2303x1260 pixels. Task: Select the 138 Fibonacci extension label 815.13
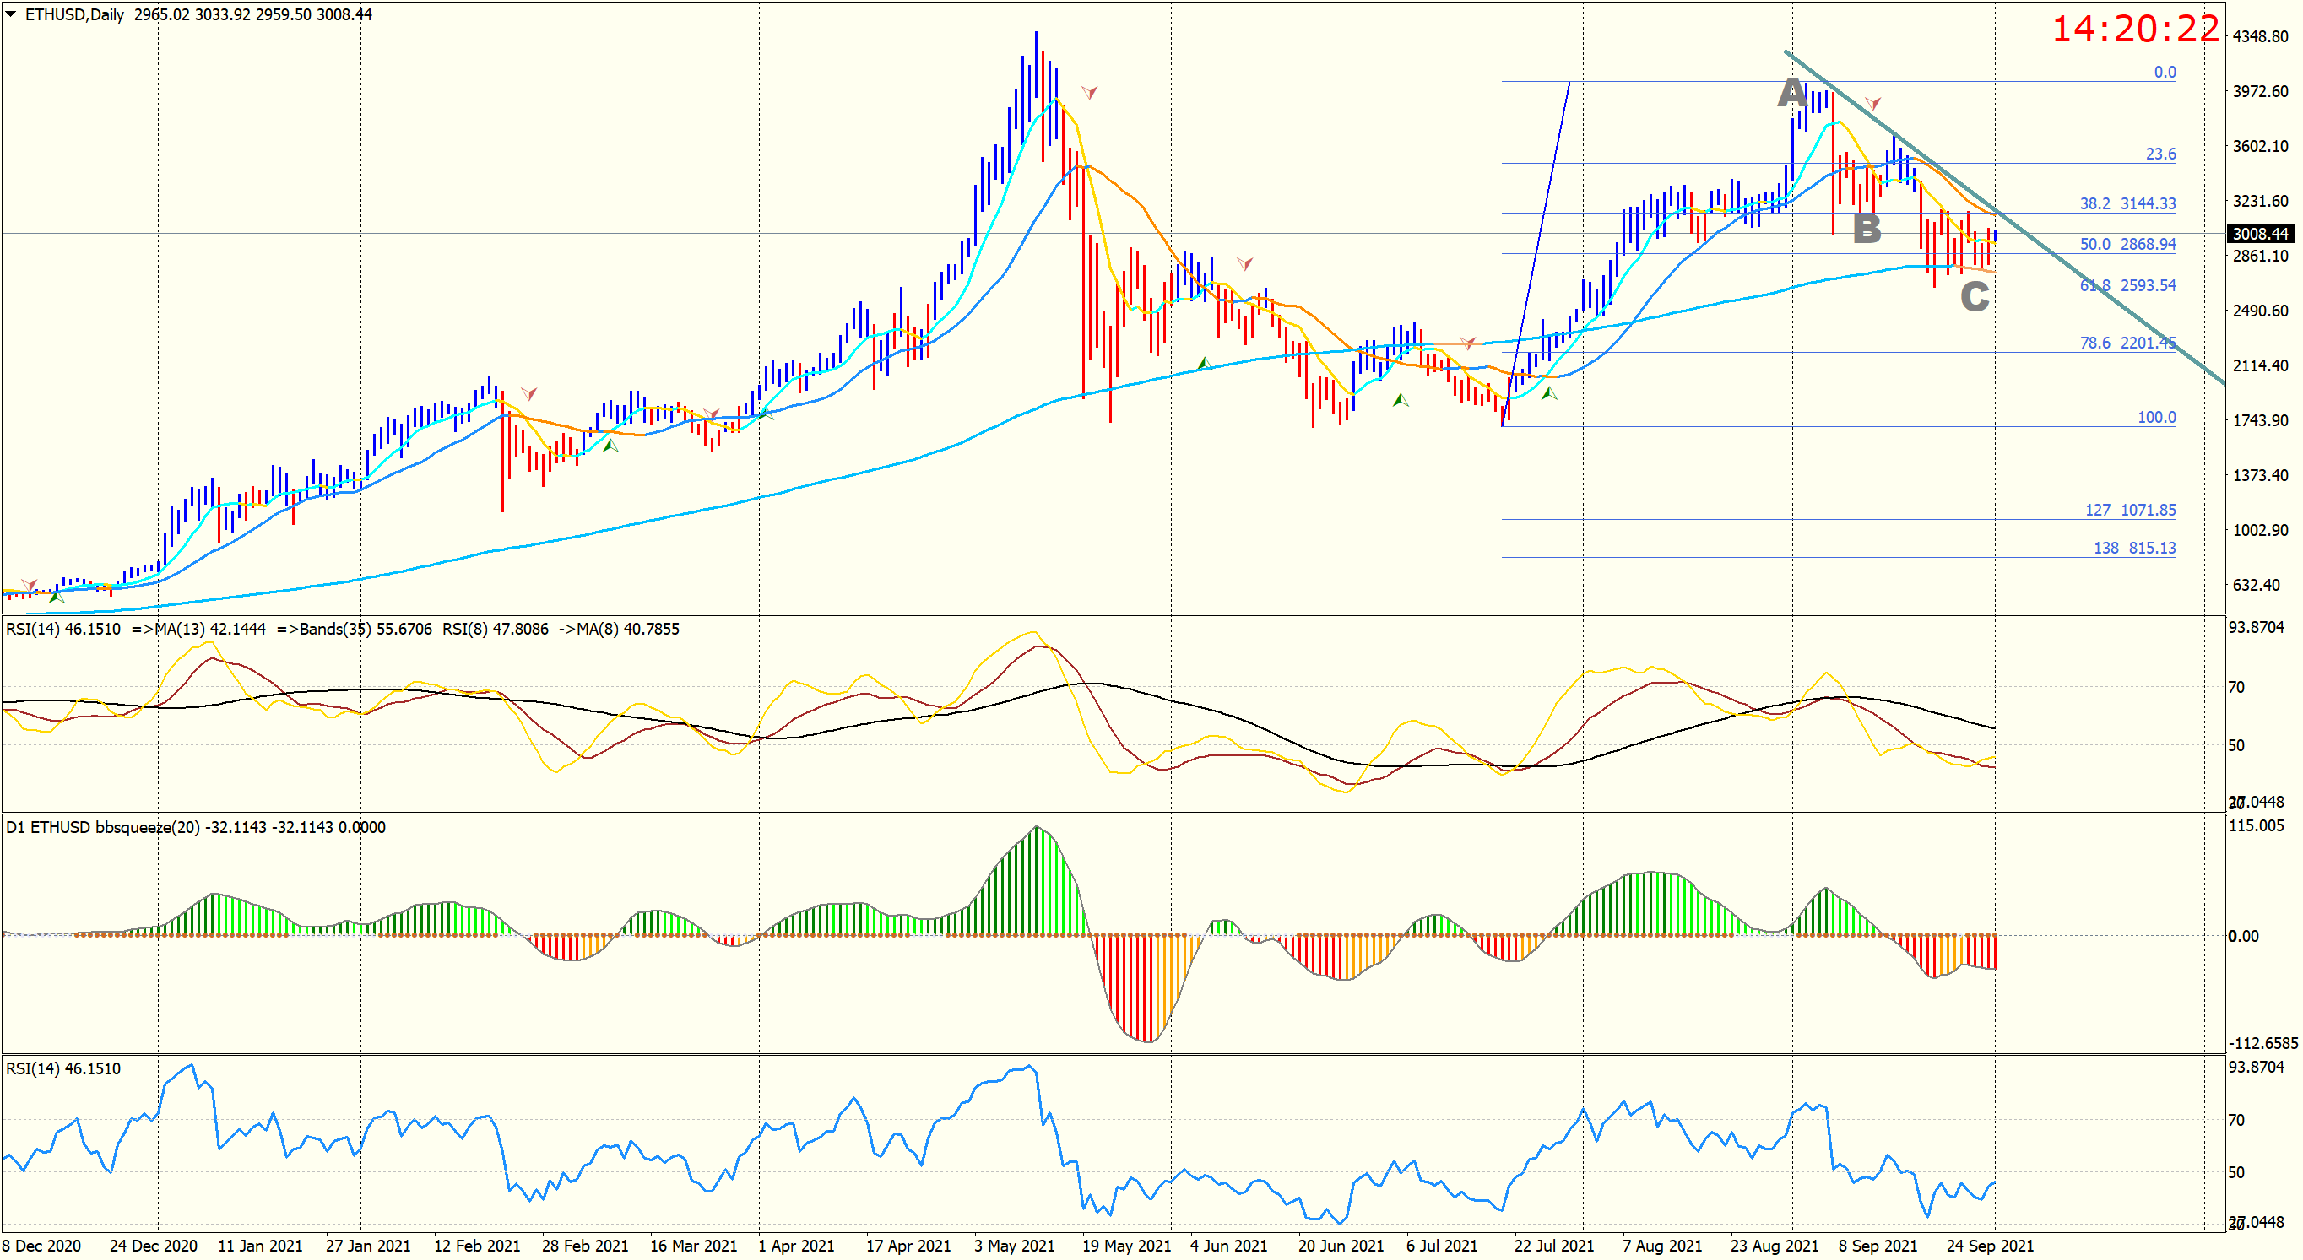tap(2134, 548)
